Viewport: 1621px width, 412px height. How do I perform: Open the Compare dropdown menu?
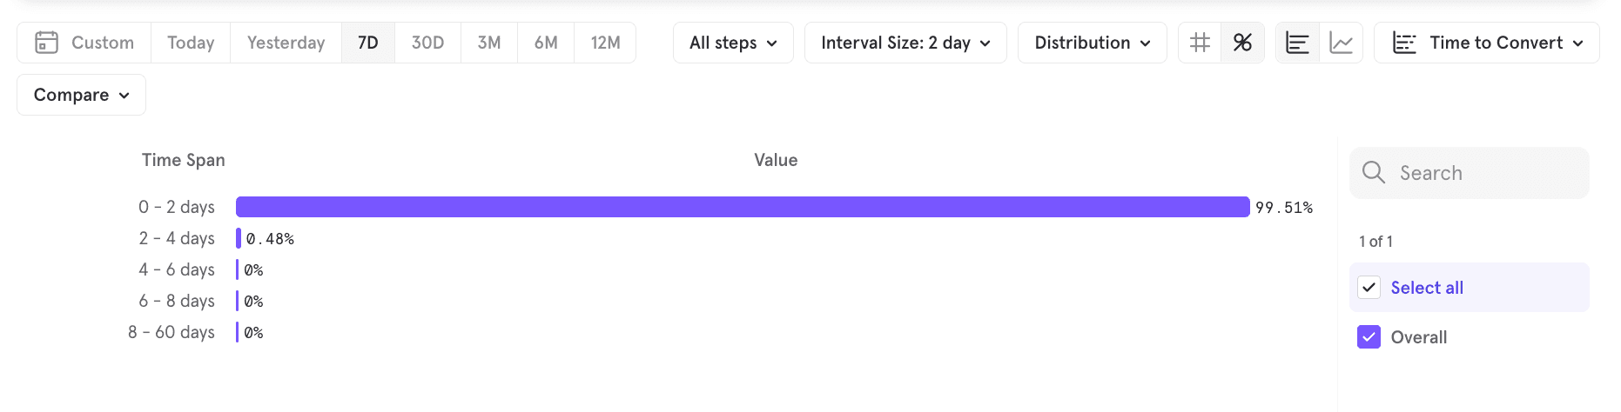(x=81, y=95)
